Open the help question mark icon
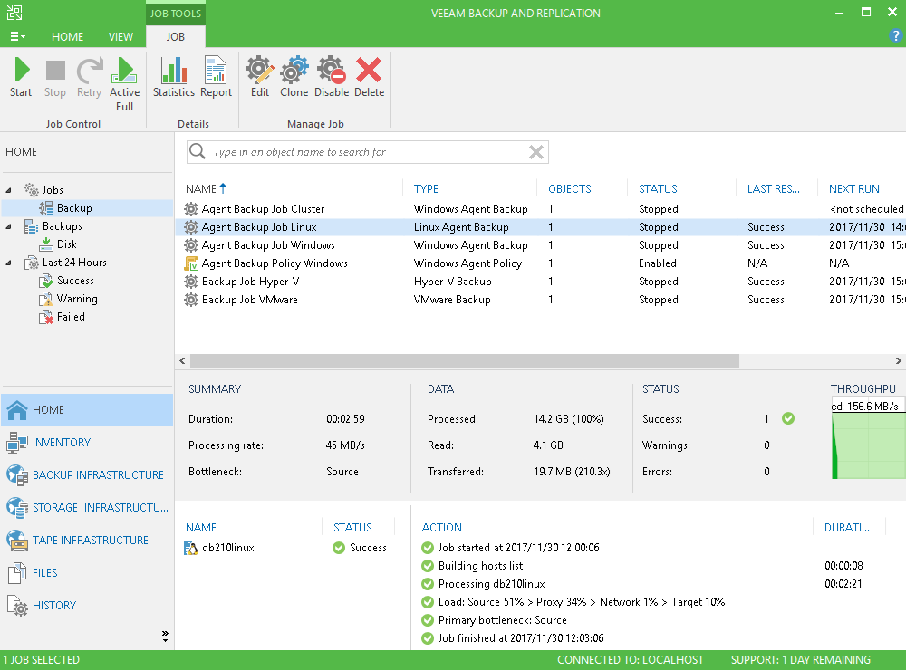Image resolution: width=906 pixels, height=670 pixels. 895,36
